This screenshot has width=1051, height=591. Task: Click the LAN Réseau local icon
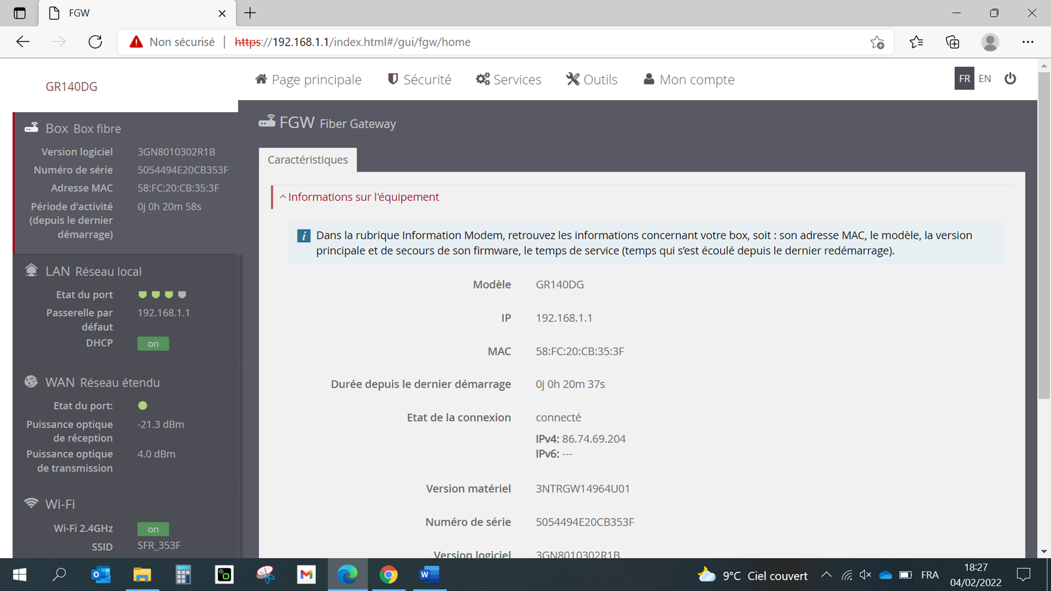point(31,271)
